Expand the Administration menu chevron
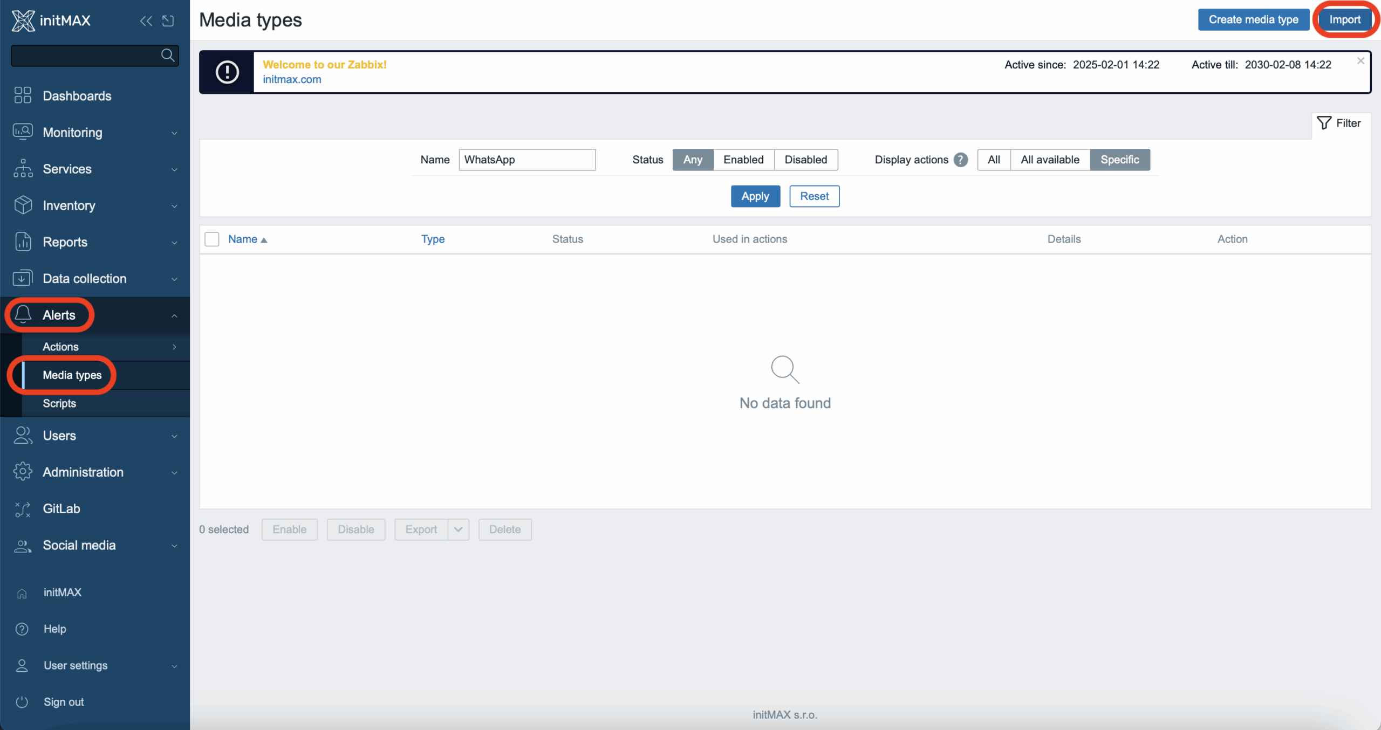 coord(174,472)
